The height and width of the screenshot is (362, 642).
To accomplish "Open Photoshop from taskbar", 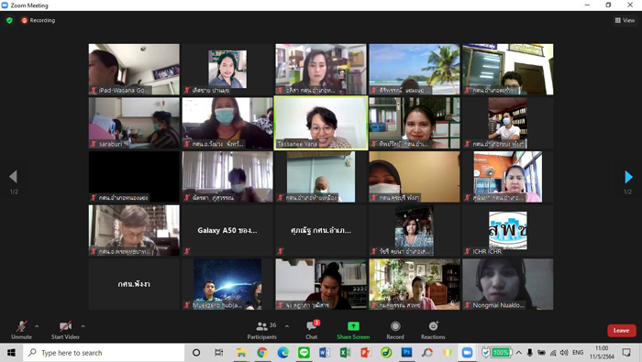I will 406,353.
